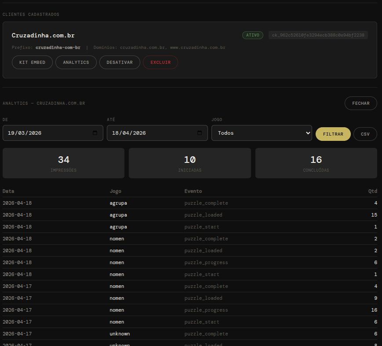Open calendar picker in DE date field
The image size is (382, 346).
point(95,133)
